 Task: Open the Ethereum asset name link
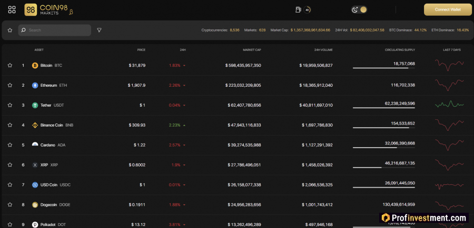[48, 85]
